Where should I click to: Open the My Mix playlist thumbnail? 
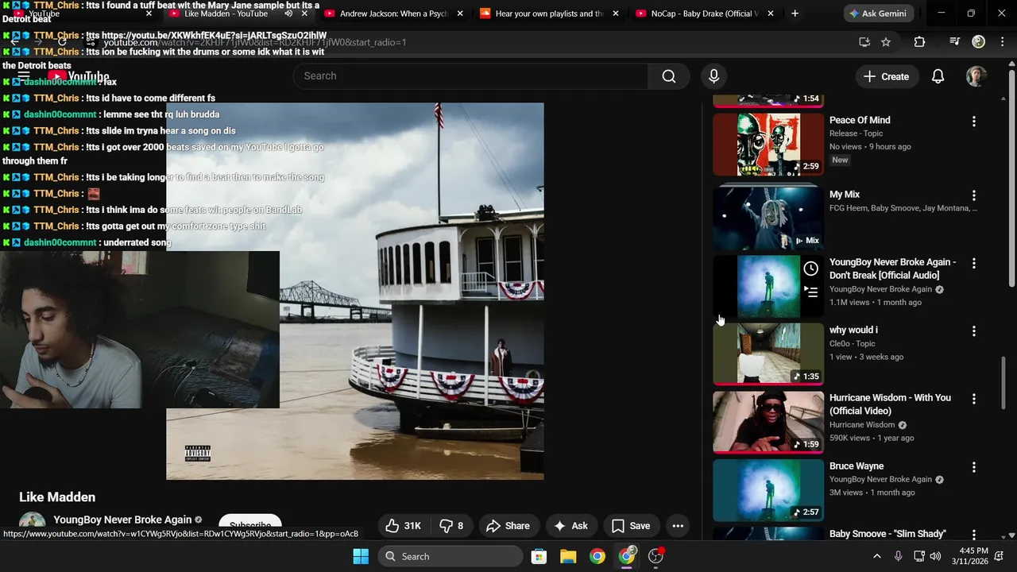pos(768,218)
